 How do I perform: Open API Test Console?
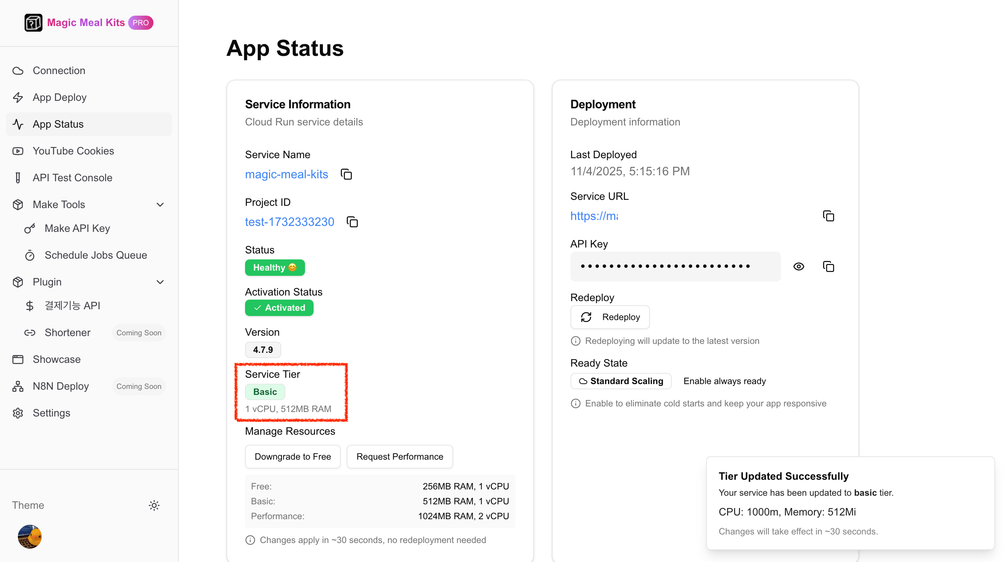click(x=89, y=178)
